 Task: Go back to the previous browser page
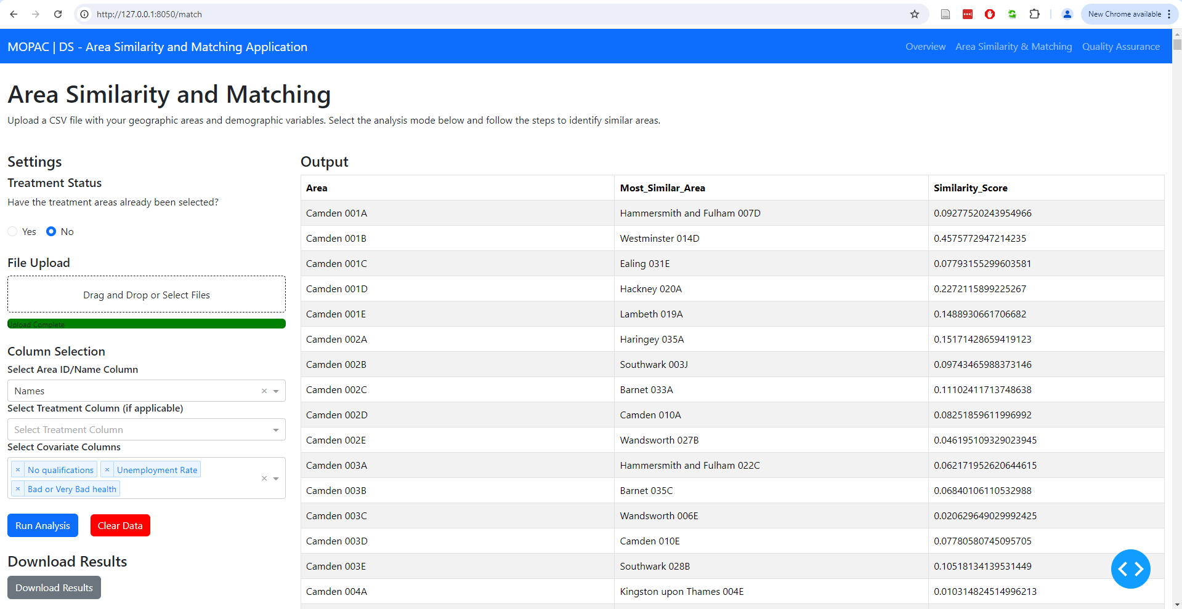14,14
